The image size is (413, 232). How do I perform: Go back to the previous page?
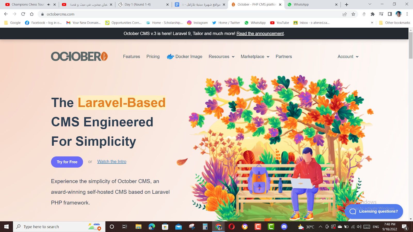click(x=6, y=14)
